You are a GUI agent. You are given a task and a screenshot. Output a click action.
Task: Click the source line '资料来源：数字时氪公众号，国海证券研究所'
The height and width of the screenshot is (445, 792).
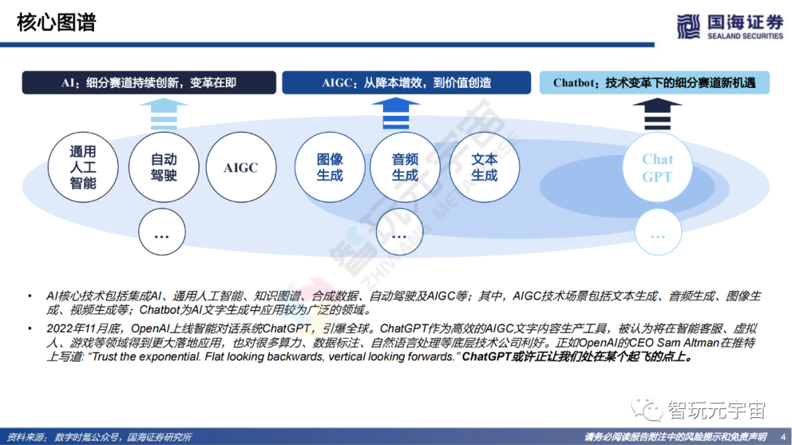pyautogui.click(x=99, y=438)
